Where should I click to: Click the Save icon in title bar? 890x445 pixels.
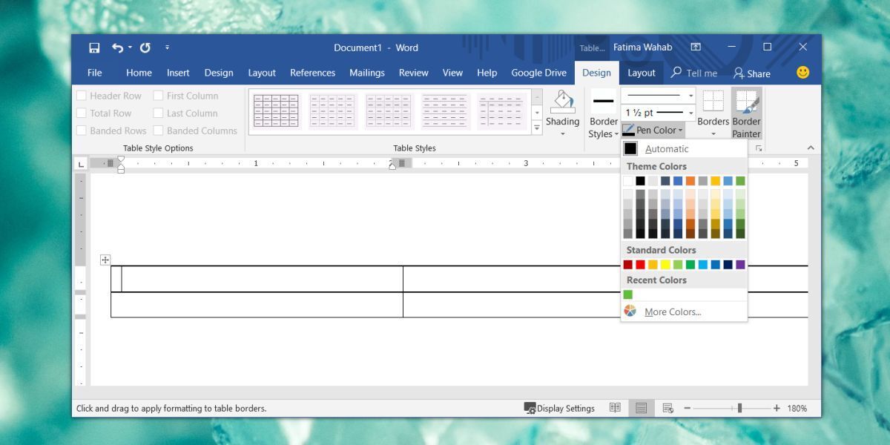pyautogui.click(x=94, y=47)
